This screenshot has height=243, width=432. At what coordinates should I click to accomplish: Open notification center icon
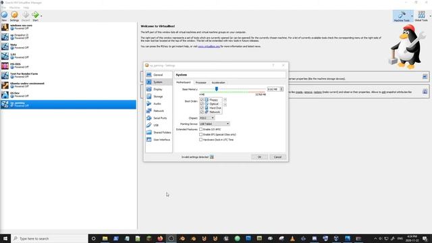(x=425, y=238)
